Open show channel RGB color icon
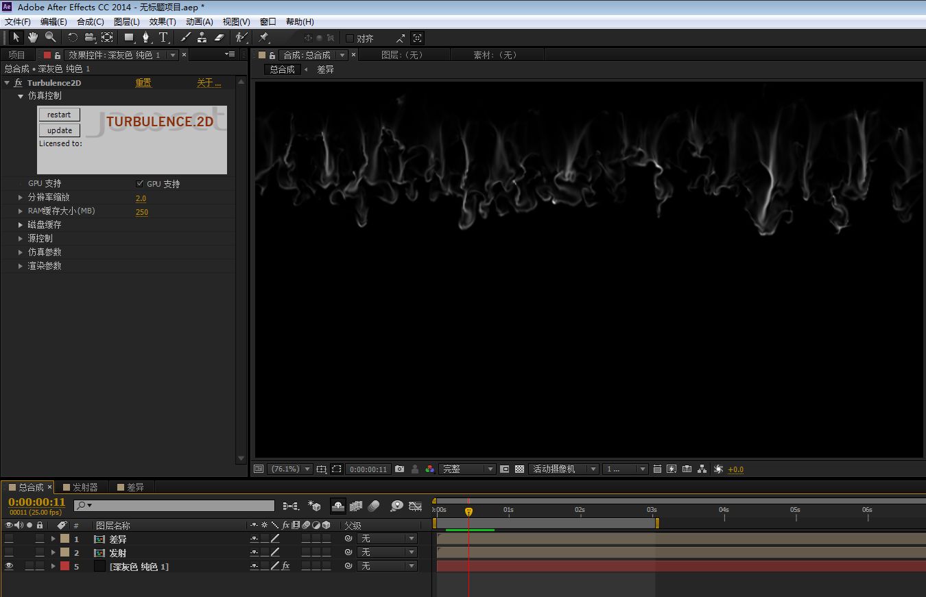926x597 pixels. [x=430, y=469]
